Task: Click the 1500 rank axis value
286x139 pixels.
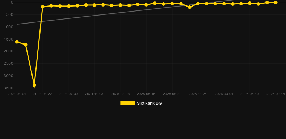Action: [9, 39]
